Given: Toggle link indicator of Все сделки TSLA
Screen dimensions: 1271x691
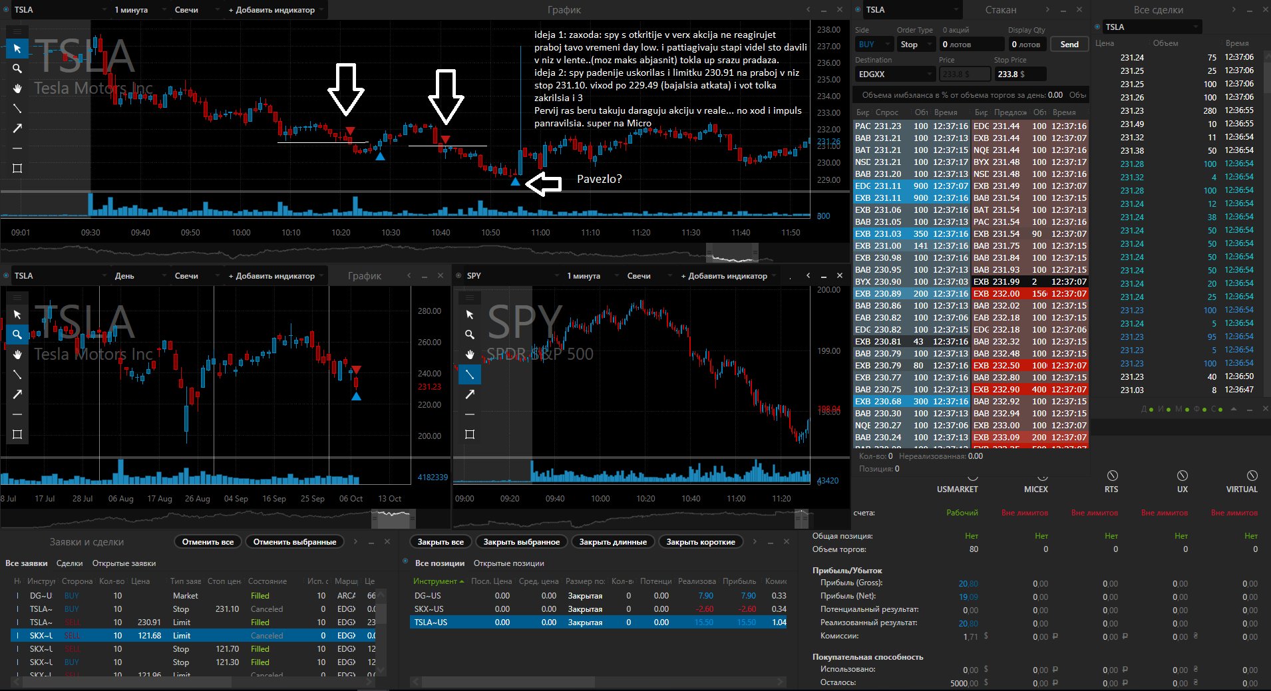Looking at the screenshot, I should (x=1097, y=27).
